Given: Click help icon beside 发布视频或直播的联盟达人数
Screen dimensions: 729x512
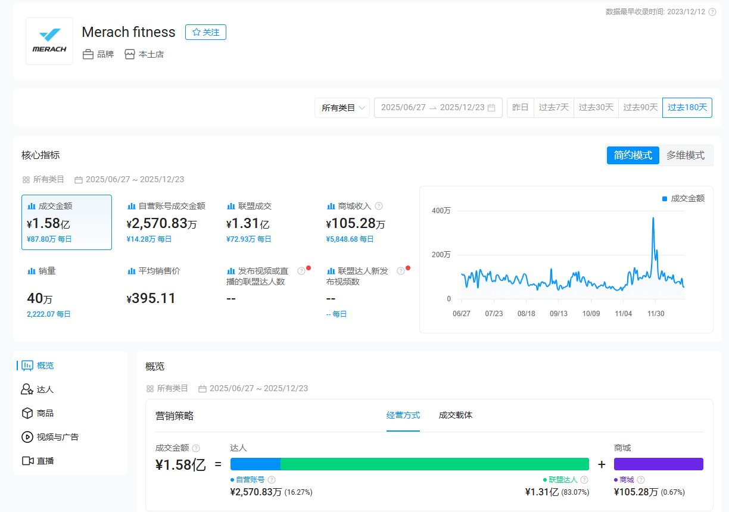Looking at the screenshot, I should point(301,271).
